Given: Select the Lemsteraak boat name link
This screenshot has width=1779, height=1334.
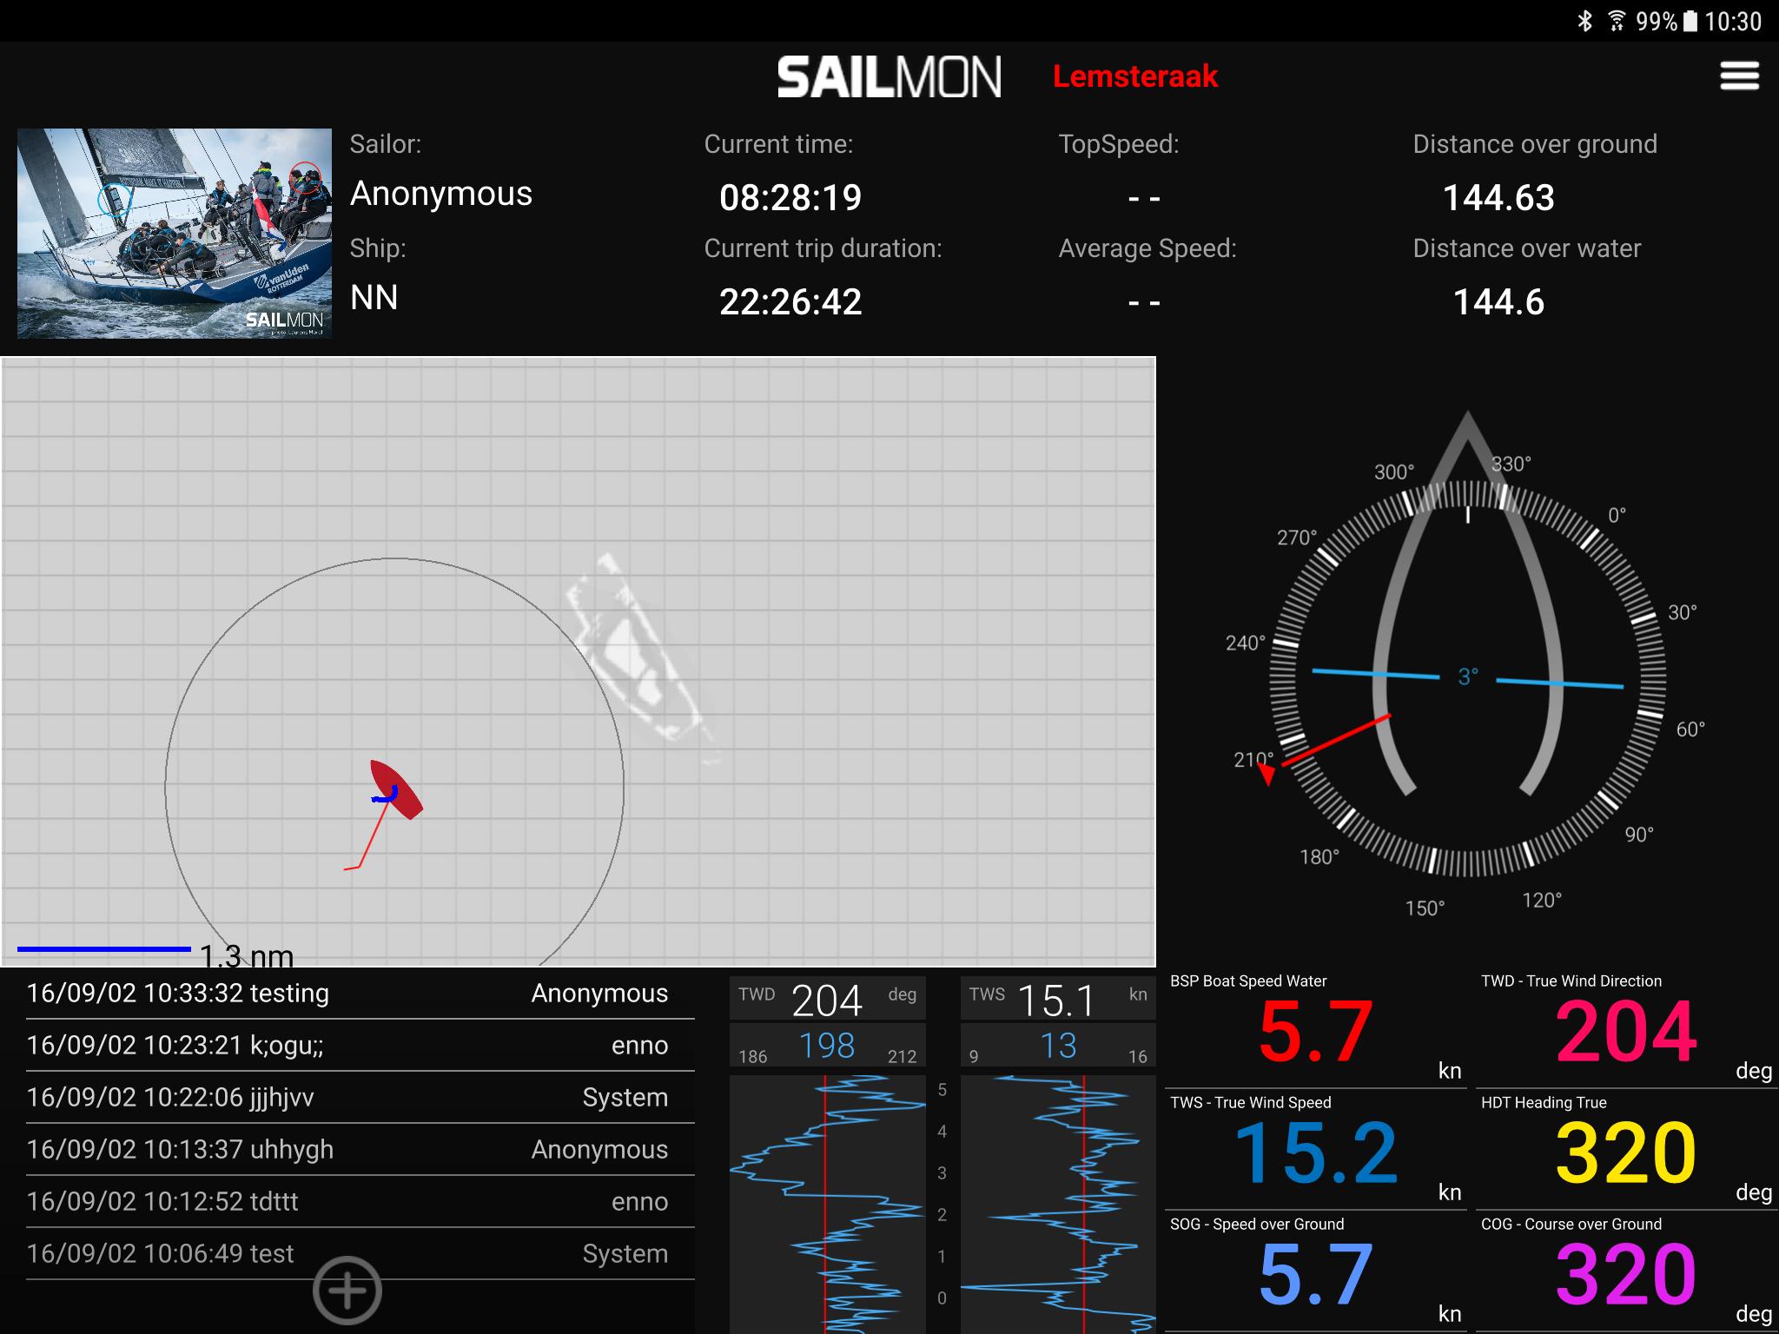Looking at the screenshot, I should pyautogui.click(x=1134, y=76).
